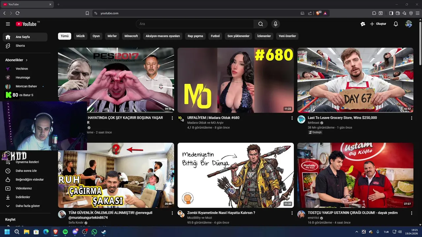Open the browser extensions puzzle icon
Image resolution: width=422 pixels, height=237 pixels.
click(x=374, y=13)
